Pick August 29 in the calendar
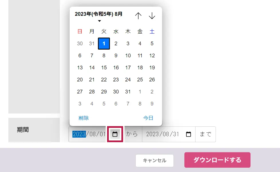This screenshot has width=280, height=172. pos(104,92)
